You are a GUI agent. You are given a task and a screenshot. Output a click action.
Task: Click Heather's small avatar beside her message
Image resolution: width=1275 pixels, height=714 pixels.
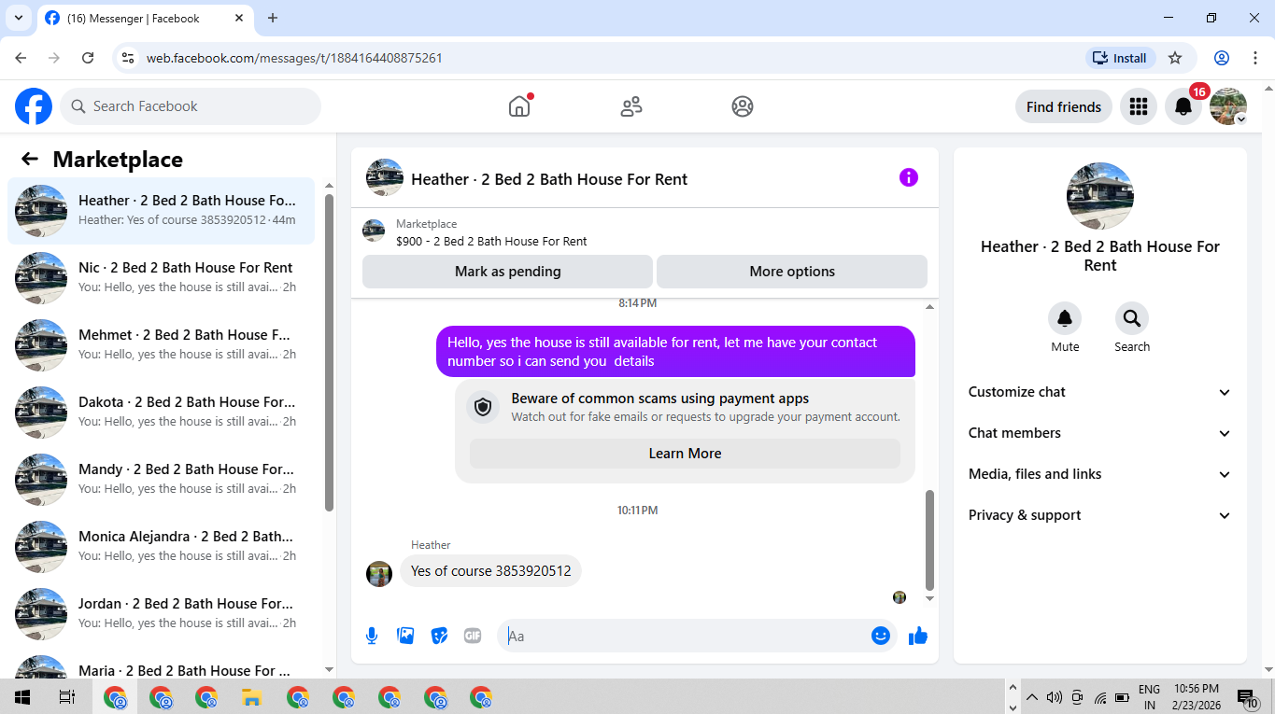378,573
